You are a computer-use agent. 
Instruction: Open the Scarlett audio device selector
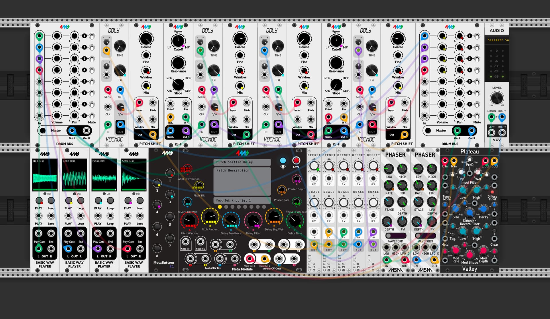pos(497,40)
